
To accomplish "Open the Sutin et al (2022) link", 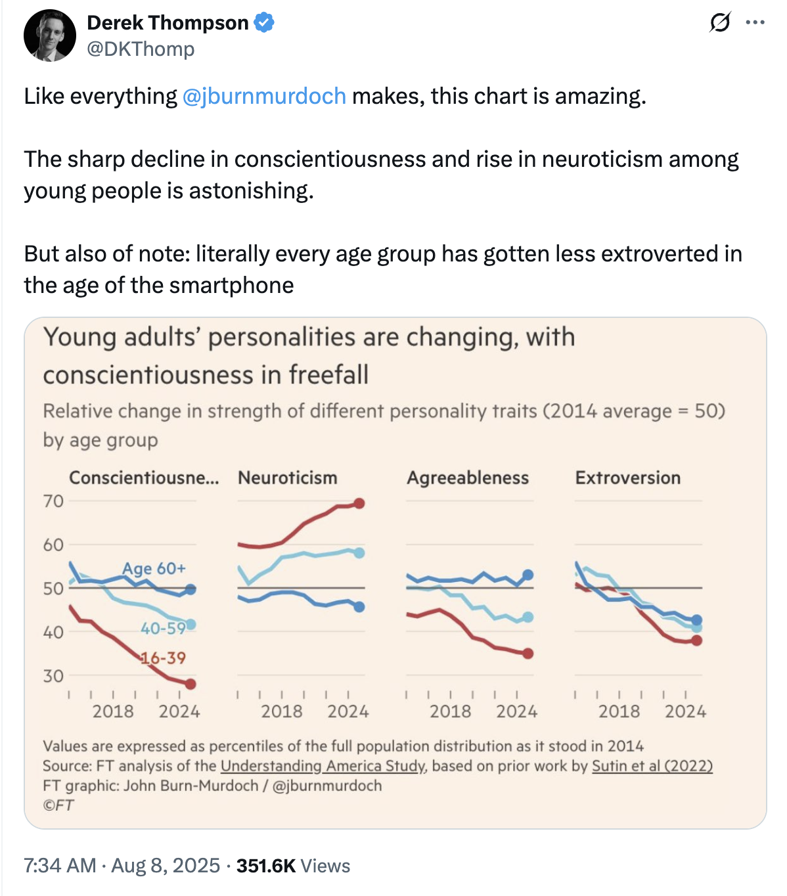I will coord(652,766).
